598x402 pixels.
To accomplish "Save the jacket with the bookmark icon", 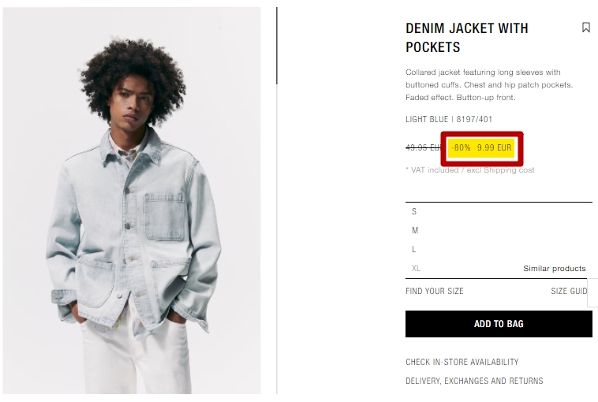I will point(586,28).
